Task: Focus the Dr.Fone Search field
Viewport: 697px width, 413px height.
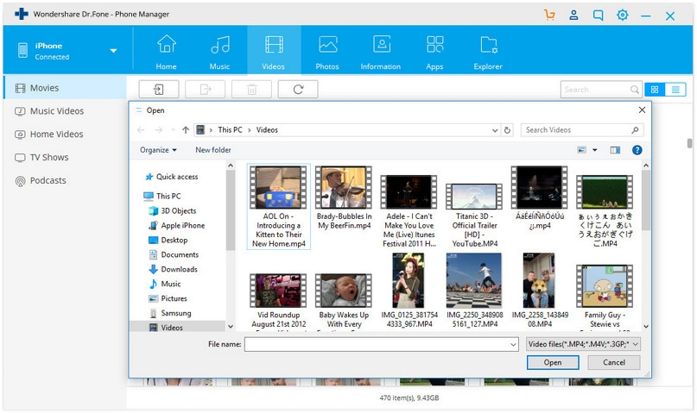Action: click(x=601, y=90)
